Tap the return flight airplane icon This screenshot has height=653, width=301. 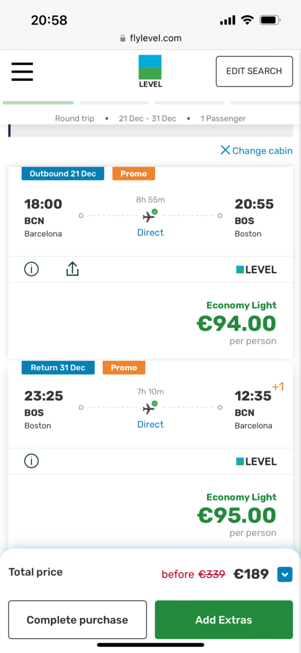pyautogui.click(x=149, y=408)
